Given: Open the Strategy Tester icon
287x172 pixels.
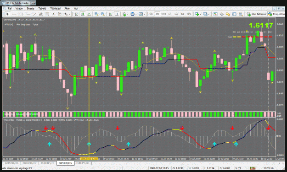Looking at the screenshot, I should [x=241, y=14].
